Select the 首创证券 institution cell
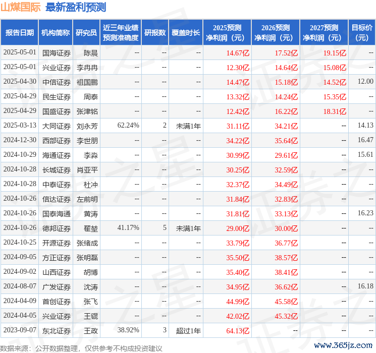This screenshot has width=376, height=353. (x=57, y=302)
